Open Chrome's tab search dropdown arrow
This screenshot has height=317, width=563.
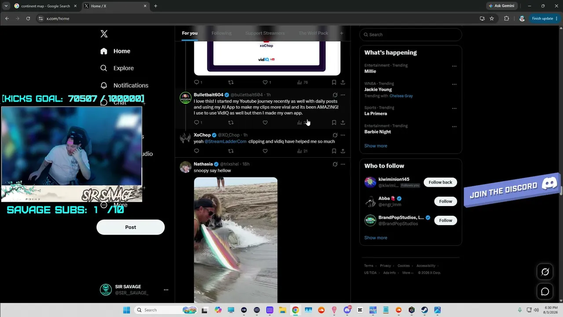point(6,6)
